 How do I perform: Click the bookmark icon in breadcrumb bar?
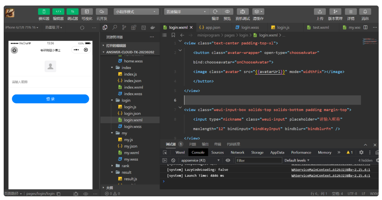(x=173, y=35)
